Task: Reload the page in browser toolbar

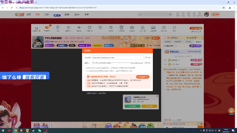Action: coord(12,8)
